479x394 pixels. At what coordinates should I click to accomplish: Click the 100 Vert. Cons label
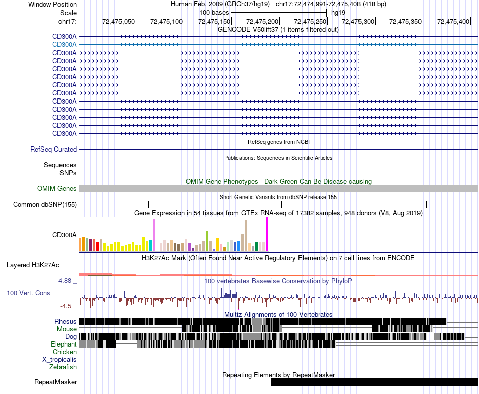pyautogui.click(x=28, y=293)
